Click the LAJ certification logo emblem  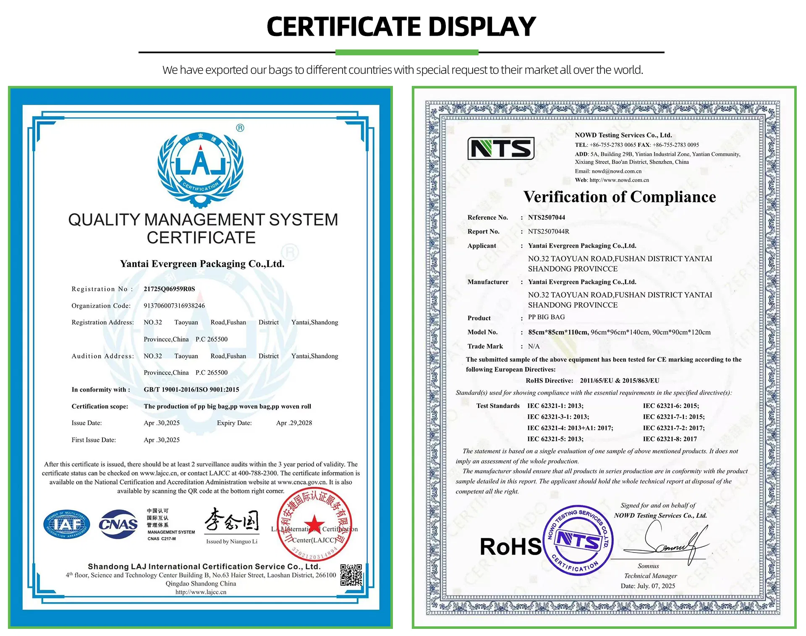pyautogui.click(x=201, y=170)
